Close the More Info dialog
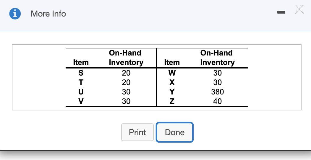This screenshot has height=160, width=311. coord(299,9)
